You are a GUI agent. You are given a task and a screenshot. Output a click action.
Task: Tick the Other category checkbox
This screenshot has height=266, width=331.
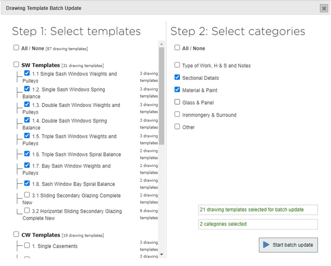(x=178, y=127)
